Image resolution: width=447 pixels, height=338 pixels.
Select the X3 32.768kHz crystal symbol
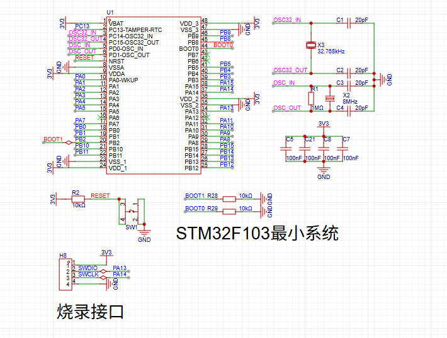coord(310,45)
